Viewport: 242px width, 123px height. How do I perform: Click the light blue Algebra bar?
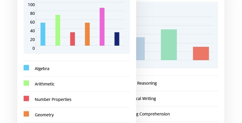coord(43,34)
